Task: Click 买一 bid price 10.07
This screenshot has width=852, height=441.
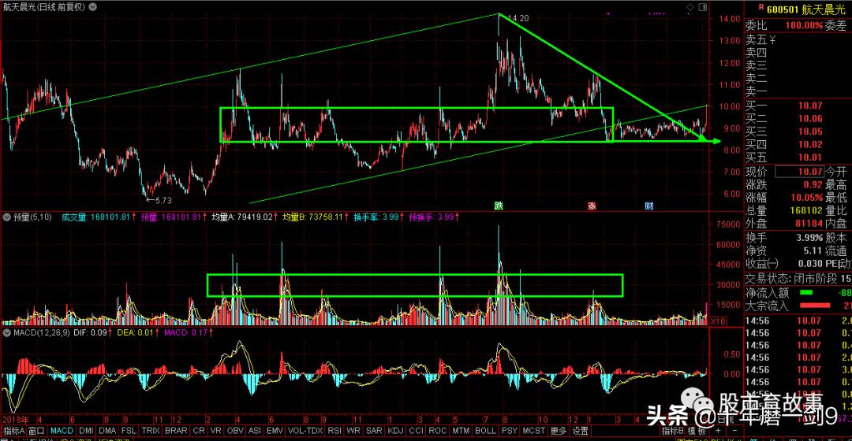Action: pyautogui.click(x=809, y=106)
